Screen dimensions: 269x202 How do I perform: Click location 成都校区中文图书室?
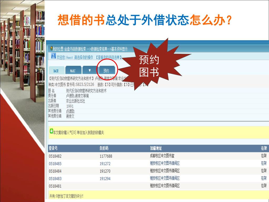point(162,156)
